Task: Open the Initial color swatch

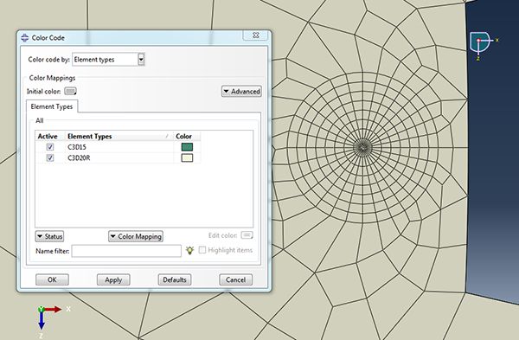Action: pyautogui.click(x=70, y=91)
